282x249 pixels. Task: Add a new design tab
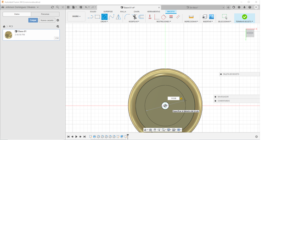[x=228, y=7]
